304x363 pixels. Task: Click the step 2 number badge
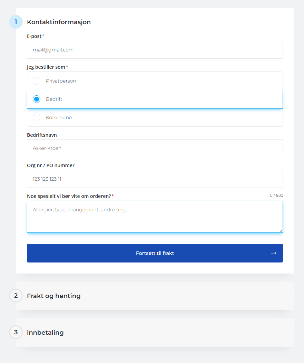point(16,296)
